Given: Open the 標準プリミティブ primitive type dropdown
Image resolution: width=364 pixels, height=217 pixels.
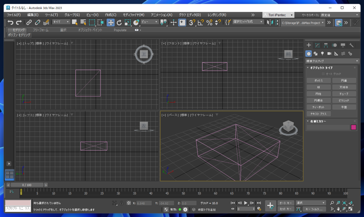Looking at the screenshot, I should tap(332, 61).
